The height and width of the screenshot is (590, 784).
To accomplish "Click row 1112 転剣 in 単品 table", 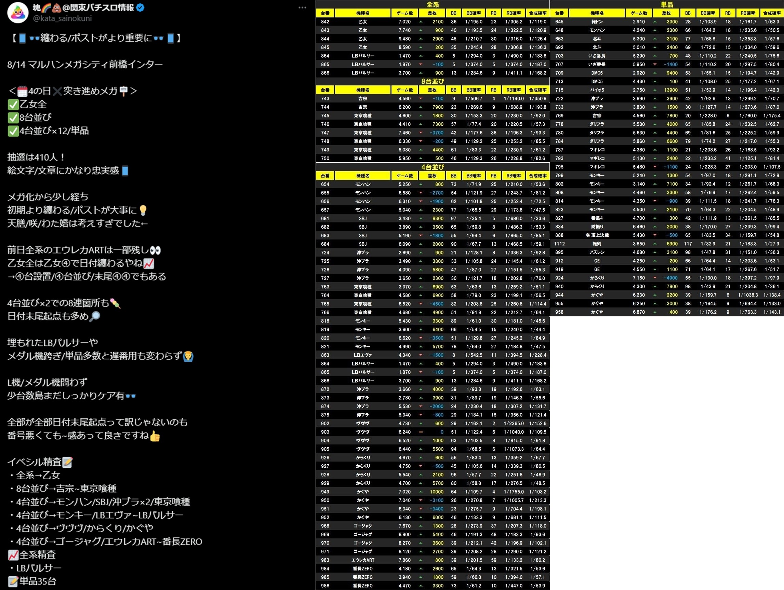I will tap(597, 244).
